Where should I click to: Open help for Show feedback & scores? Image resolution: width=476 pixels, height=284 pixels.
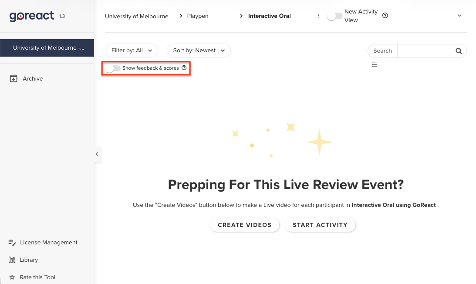tap(184, 68)
